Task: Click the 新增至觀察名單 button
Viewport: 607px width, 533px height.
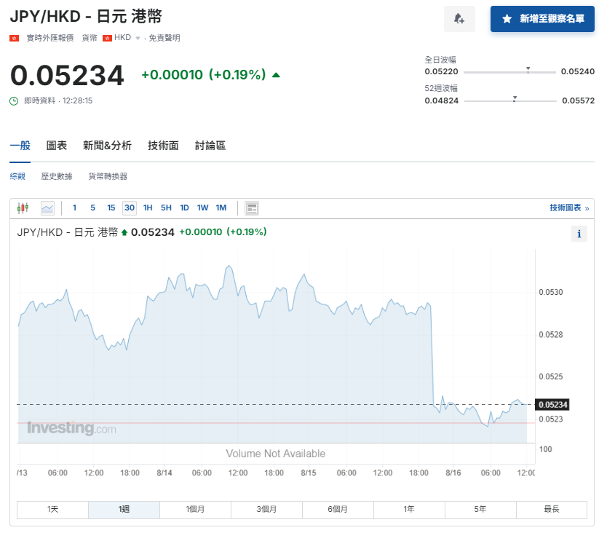Action: (x=542, y=20)
